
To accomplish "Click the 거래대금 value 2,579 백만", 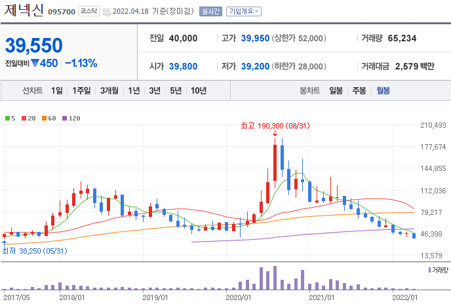I will 415,66.
